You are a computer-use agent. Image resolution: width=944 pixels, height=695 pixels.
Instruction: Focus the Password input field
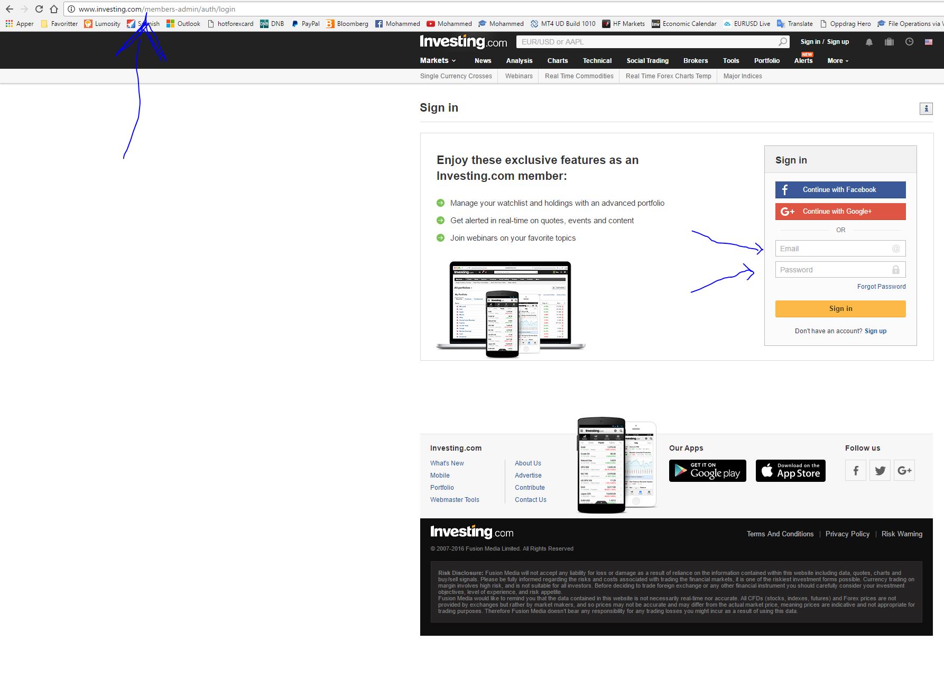coord(840,270)
